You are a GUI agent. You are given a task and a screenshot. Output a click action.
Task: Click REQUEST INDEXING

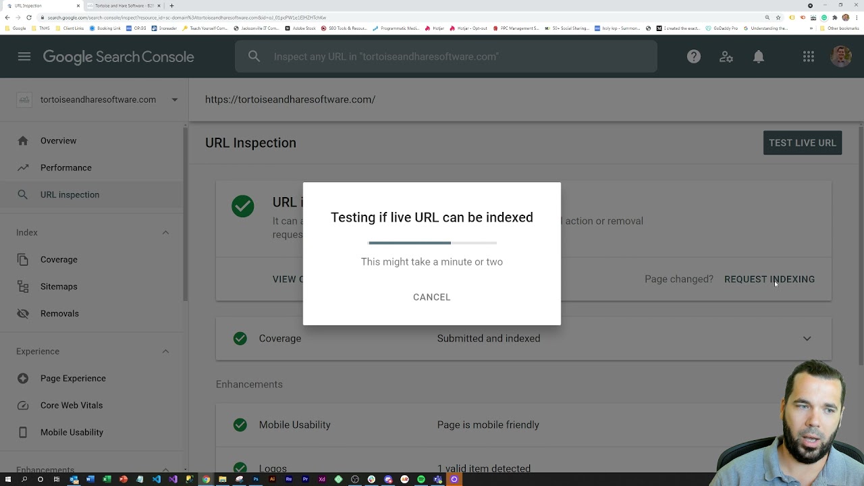click(769, 279)
